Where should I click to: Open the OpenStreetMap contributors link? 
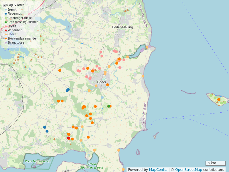[200, 170]
